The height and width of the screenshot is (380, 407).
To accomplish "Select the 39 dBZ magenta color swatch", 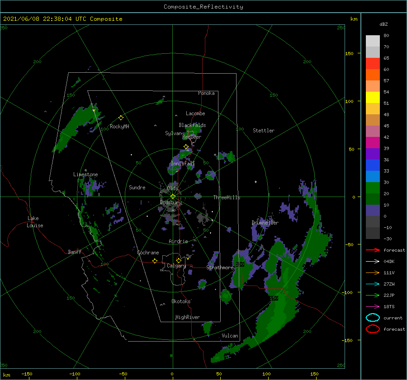I will (x=373, y=143).
